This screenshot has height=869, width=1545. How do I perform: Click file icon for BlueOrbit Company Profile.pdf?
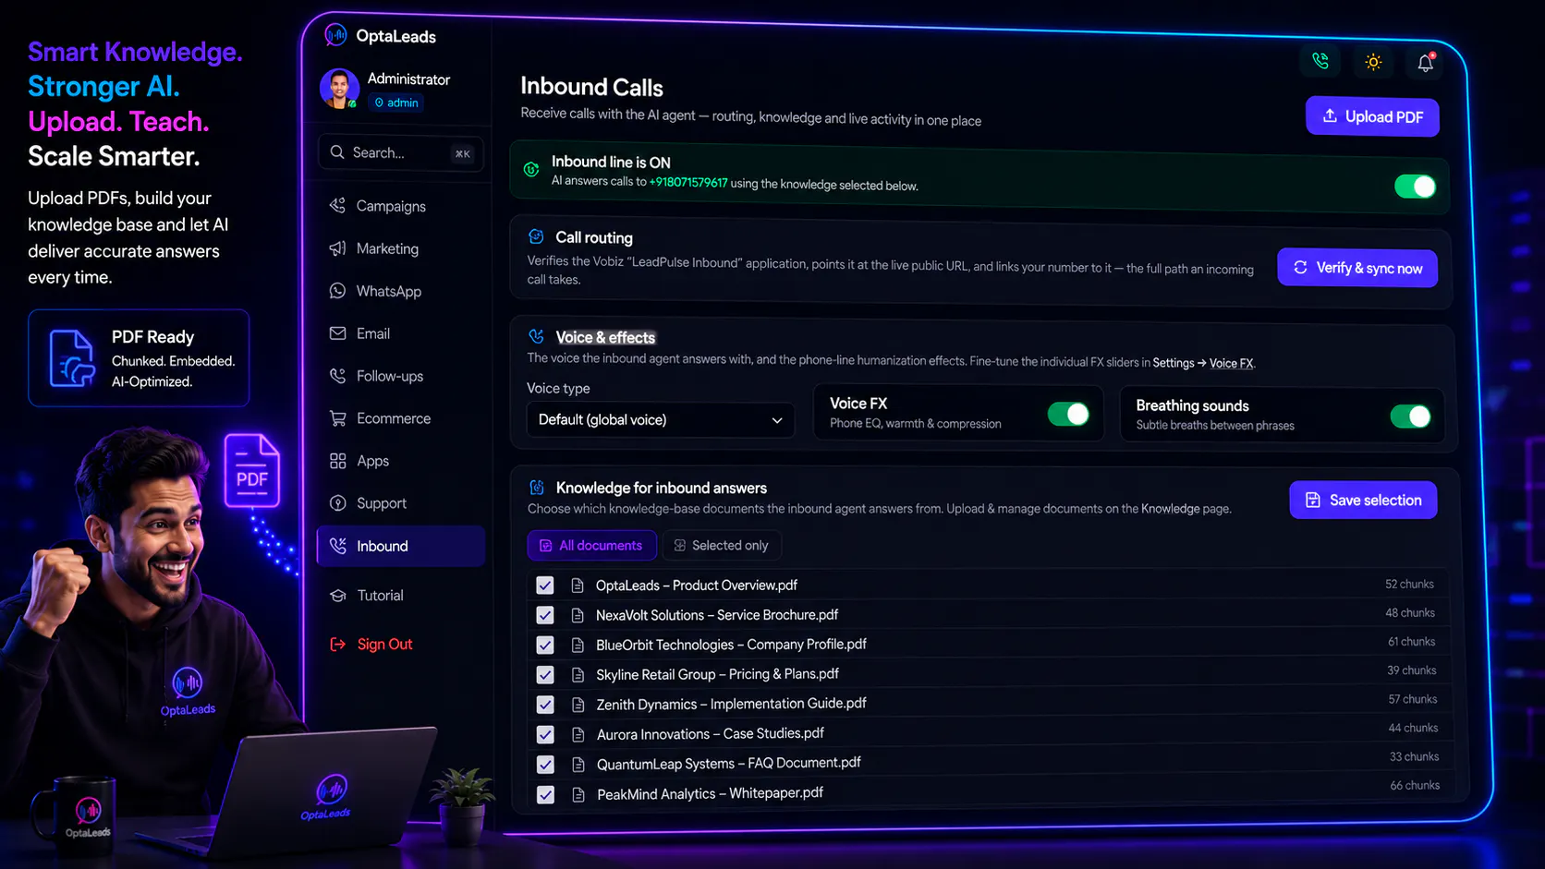[x=578, y=645]
